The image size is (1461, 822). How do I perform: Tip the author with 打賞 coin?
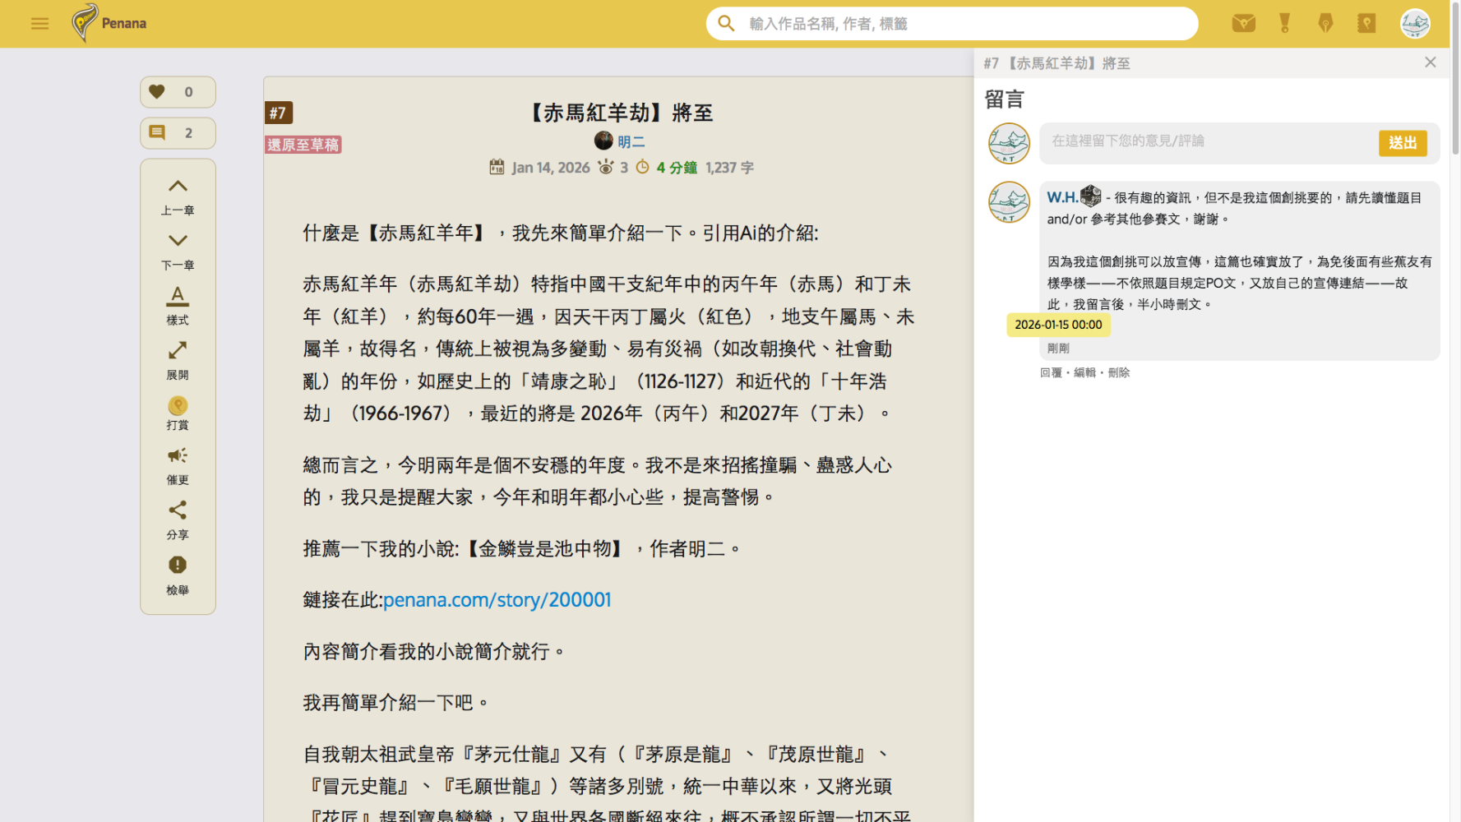(x=178, y=413)
